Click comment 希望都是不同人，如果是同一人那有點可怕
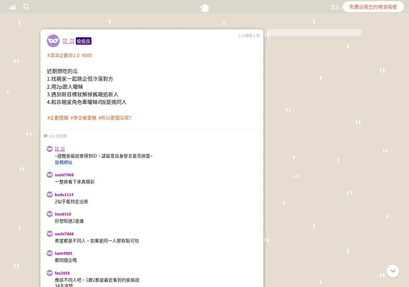 pos(97,241)
